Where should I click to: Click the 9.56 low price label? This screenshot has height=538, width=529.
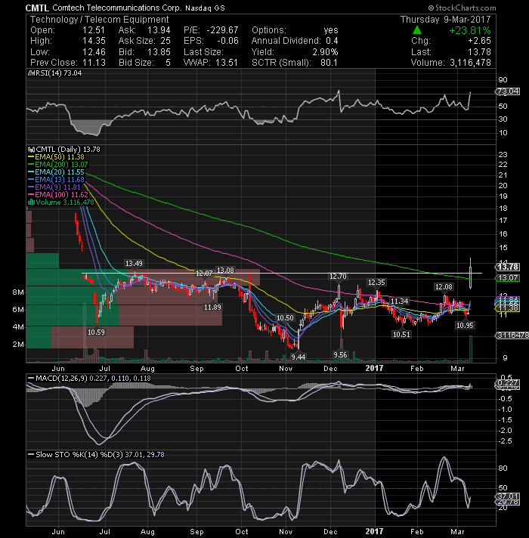pos(340,355)
